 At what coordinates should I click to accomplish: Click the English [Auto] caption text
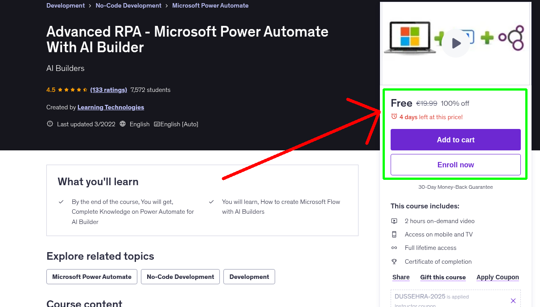point(179,124)
